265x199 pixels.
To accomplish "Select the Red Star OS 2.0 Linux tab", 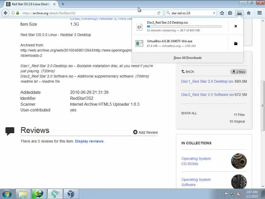I will pyautogui.click(x=31, y=4).
